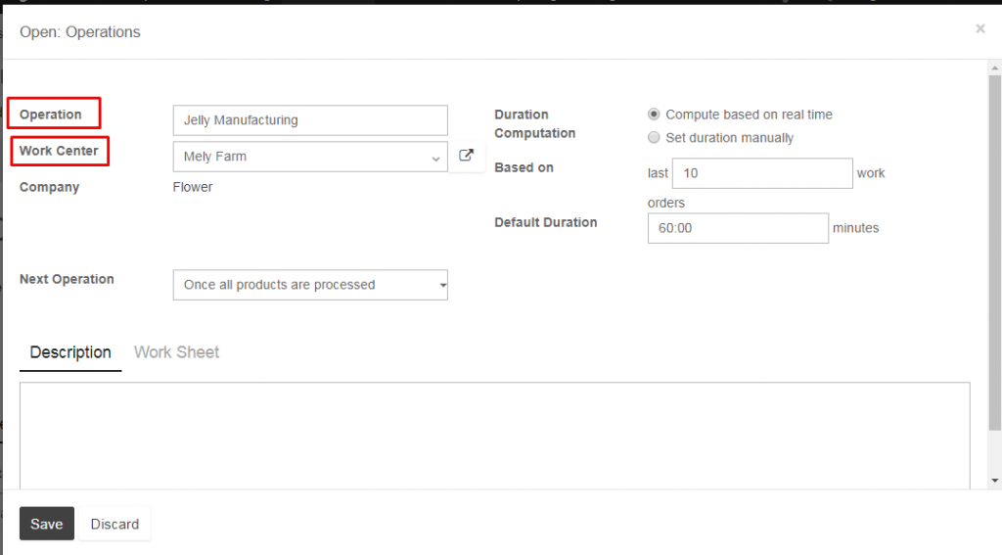Click the Save button

tap(47, 524)
